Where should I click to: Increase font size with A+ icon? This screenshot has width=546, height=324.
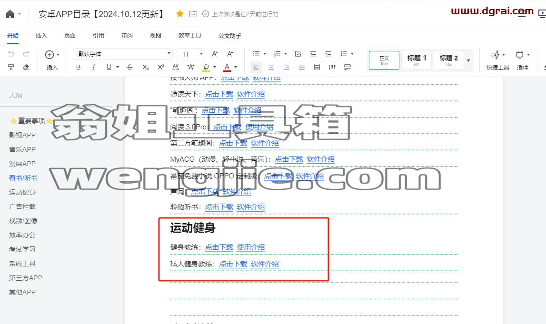pos(215,54)
